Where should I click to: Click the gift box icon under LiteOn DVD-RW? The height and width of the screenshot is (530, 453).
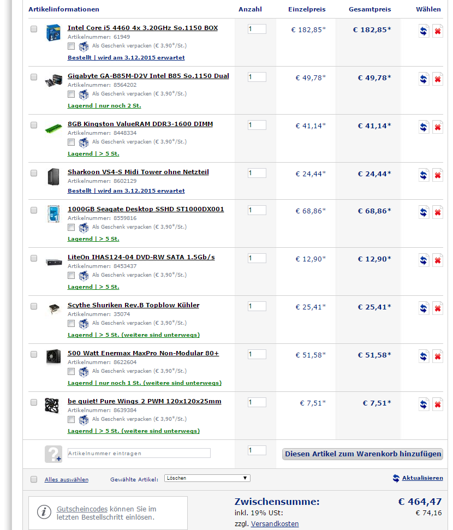pyautogui.click(x=84, y=276)
